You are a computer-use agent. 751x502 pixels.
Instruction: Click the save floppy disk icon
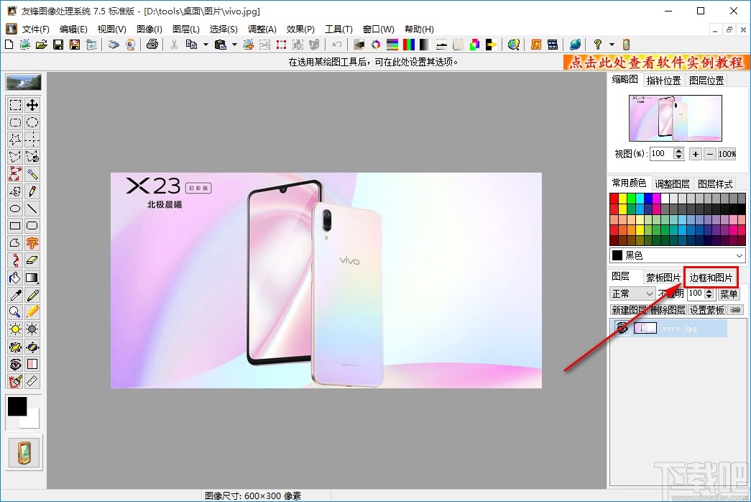(x=57, y=45)
